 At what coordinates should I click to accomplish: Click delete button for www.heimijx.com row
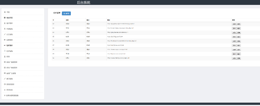239,58
